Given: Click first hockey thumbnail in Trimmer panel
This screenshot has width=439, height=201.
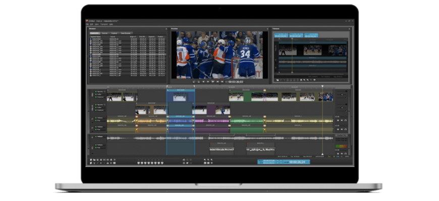Looking at the screenshot, I should point(288,50).
